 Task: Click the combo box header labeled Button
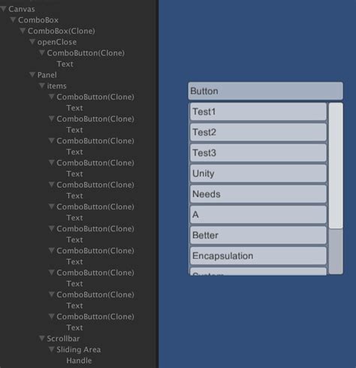[265, 91]
